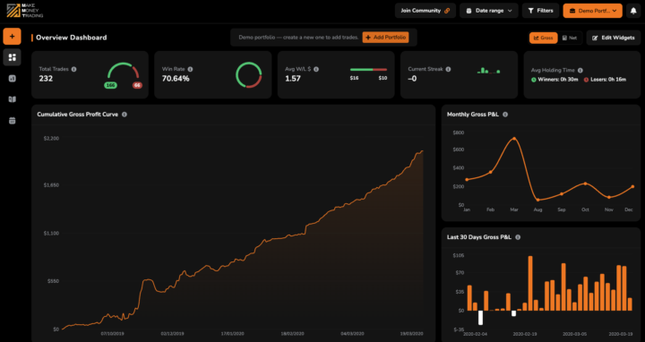Open the dashboard grid icon in sidebar
Viewport: 645px width, 342px height.
[12, 57]
